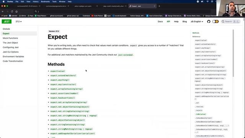Open the English language dropdown
Viewport: 245px width, 138px height.
(x=197, y=21)
